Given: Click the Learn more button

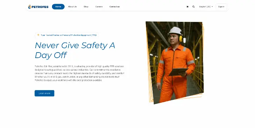Looking at the screenshot, I should (x=44, y=93).
